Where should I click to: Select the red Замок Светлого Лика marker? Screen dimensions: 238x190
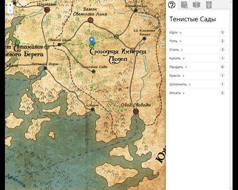tap(90, 20)
